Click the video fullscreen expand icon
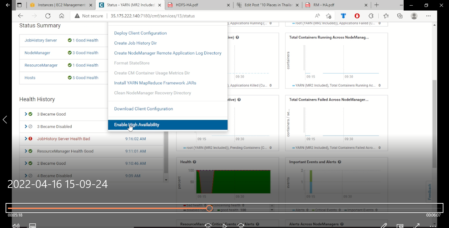The image size is (449, 228). click(x=416, y=226)
